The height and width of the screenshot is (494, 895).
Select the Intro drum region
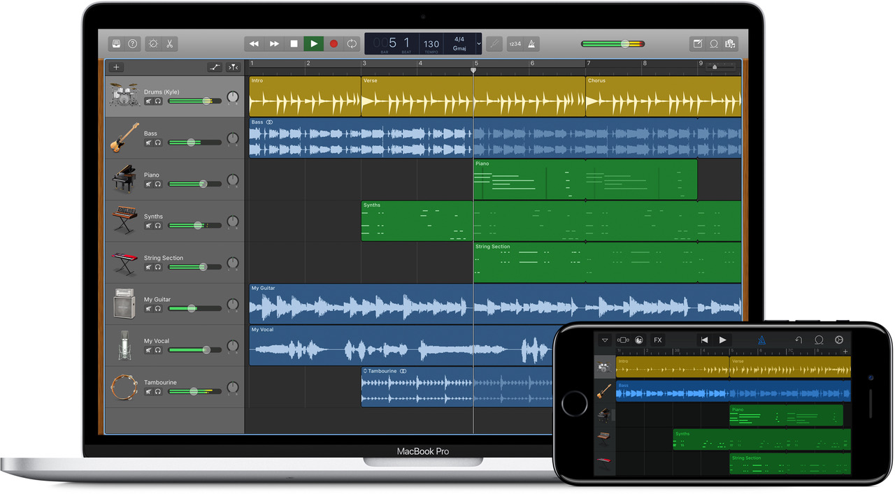[x=305, y=96]
